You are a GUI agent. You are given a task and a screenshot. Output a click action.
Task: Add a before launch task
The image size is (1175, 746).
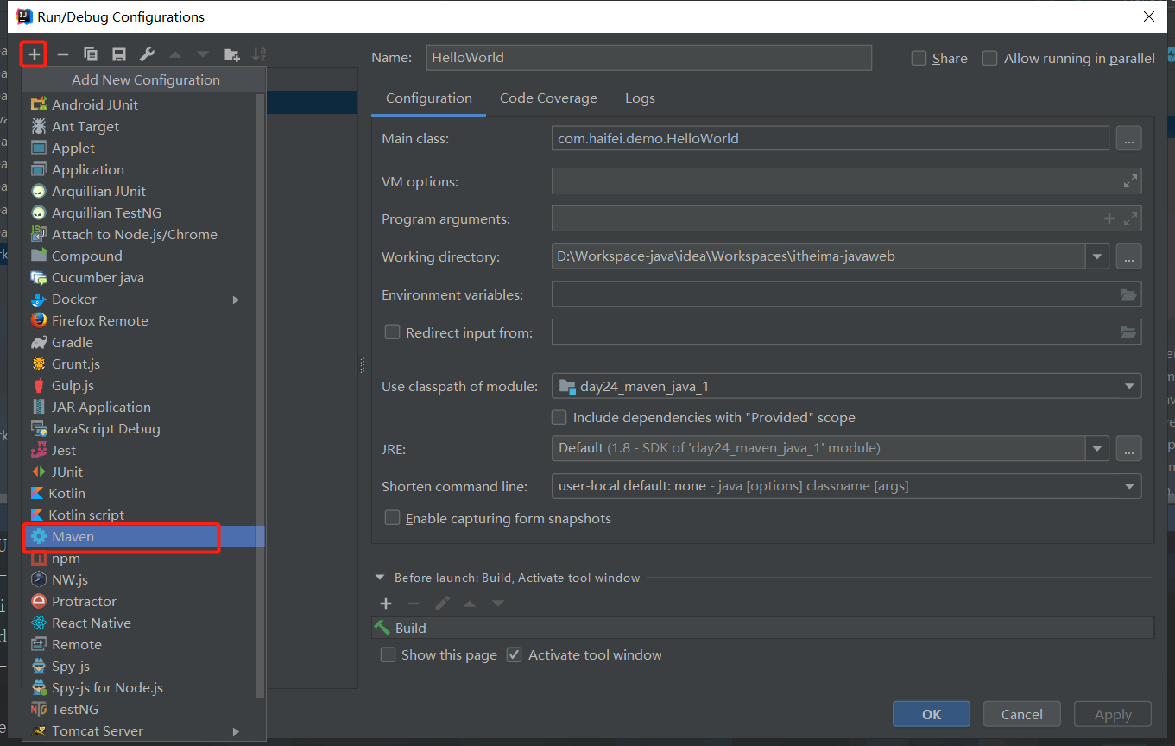386,604
